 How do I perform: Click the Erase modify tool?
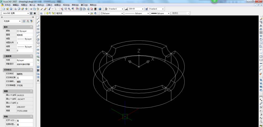tap(261, 19)
